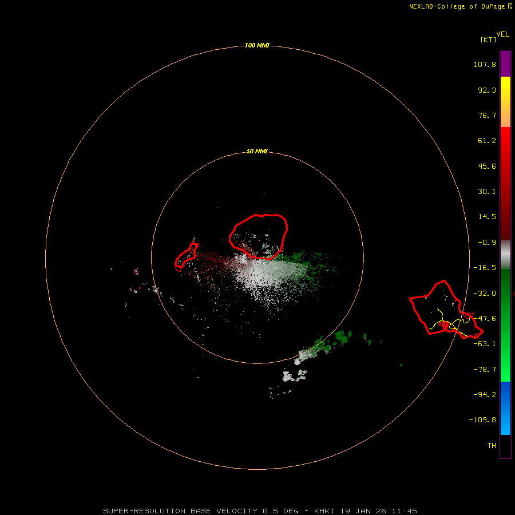515x515 pixels.
Task: Click the large red island outline near center
Action: (x=258, y=236)
